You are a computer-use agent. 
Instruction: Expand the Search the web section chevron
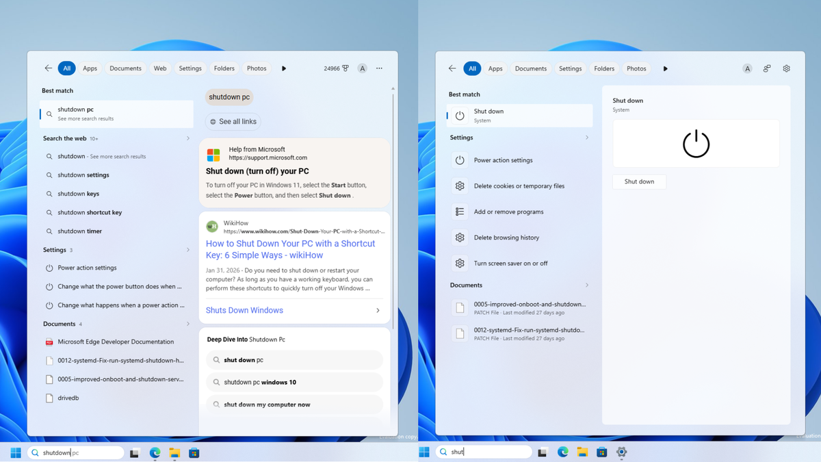[x=188, y=138]
